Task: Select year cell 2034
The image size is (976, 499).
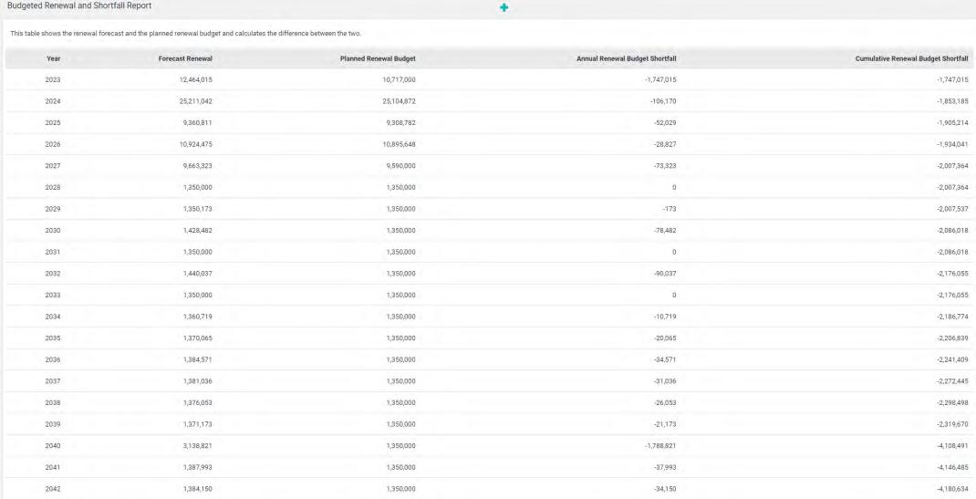Action: coord(53,317)
